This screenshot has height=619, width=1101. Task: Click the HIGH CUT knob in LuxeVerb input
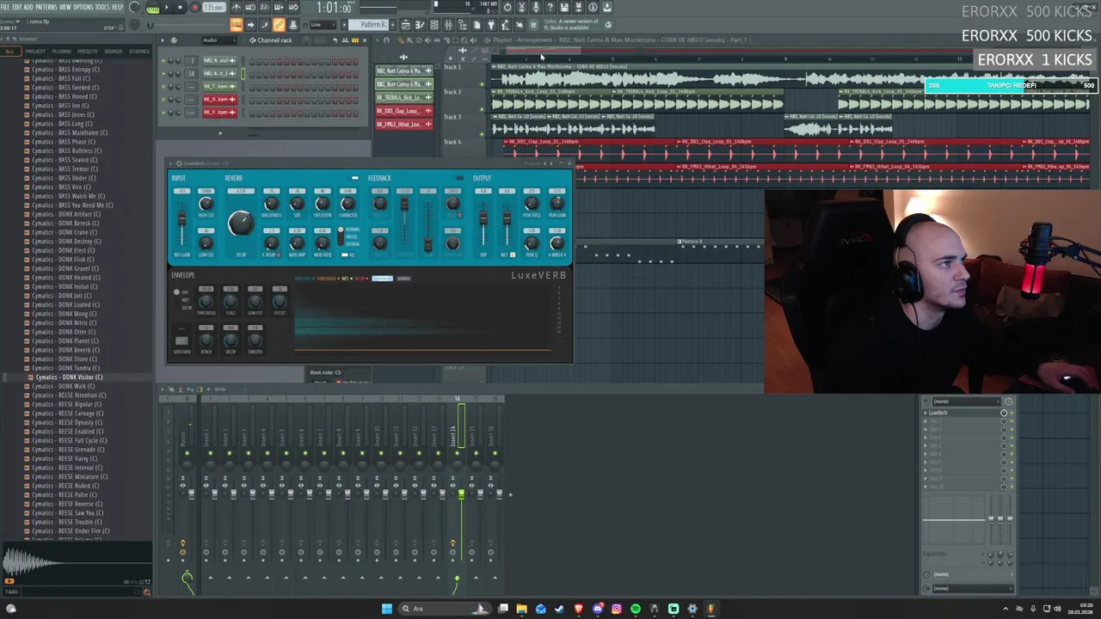coord(206,204)
